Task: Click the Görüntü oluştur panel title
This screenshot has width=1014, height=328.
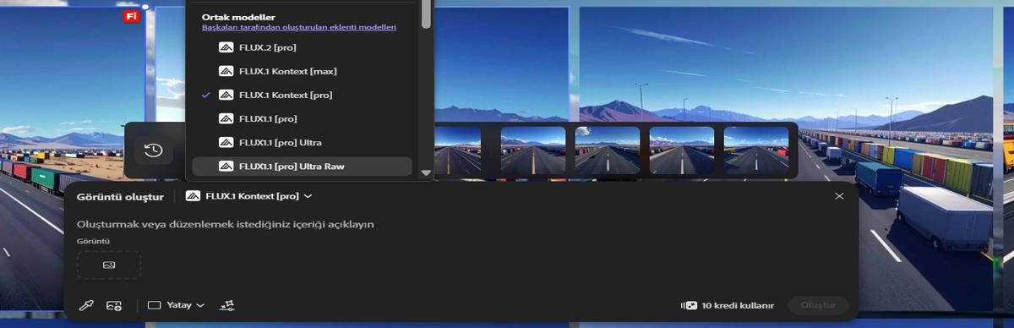Action: coord(121,196)
